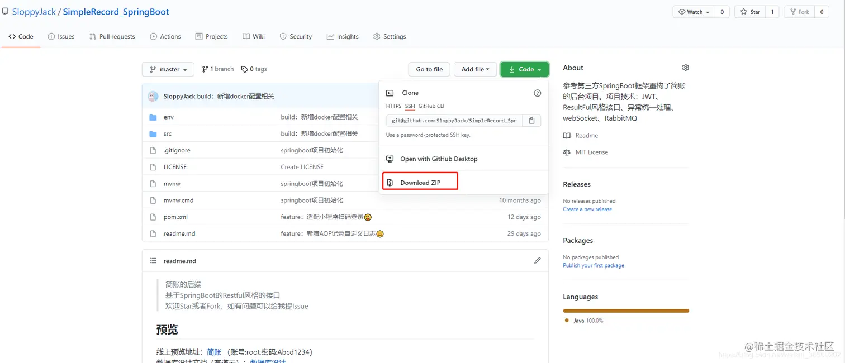845x363 pixels.
Task: Fork the repository
Action: pos(799,12)
